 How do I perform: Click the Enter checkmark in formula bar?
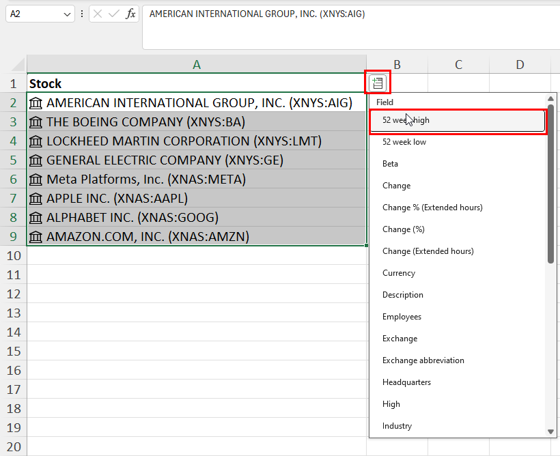click(113, 14)
